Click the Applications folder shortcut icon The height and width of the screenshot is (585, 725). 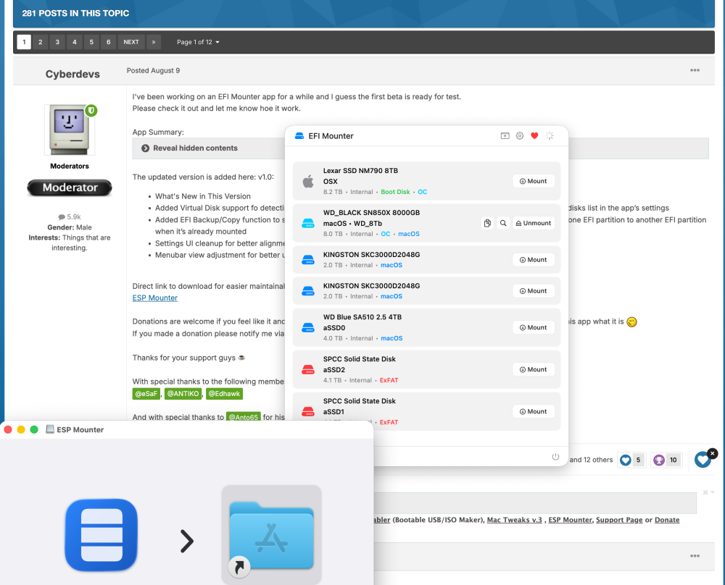pyautogui.click(x=271, y=534)
